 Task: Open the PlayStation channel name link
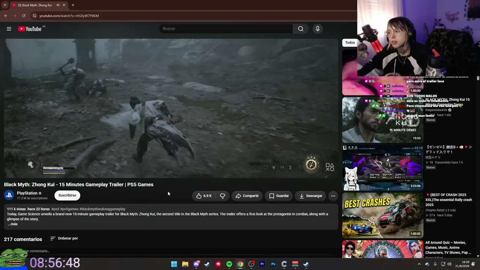point(27,193)
